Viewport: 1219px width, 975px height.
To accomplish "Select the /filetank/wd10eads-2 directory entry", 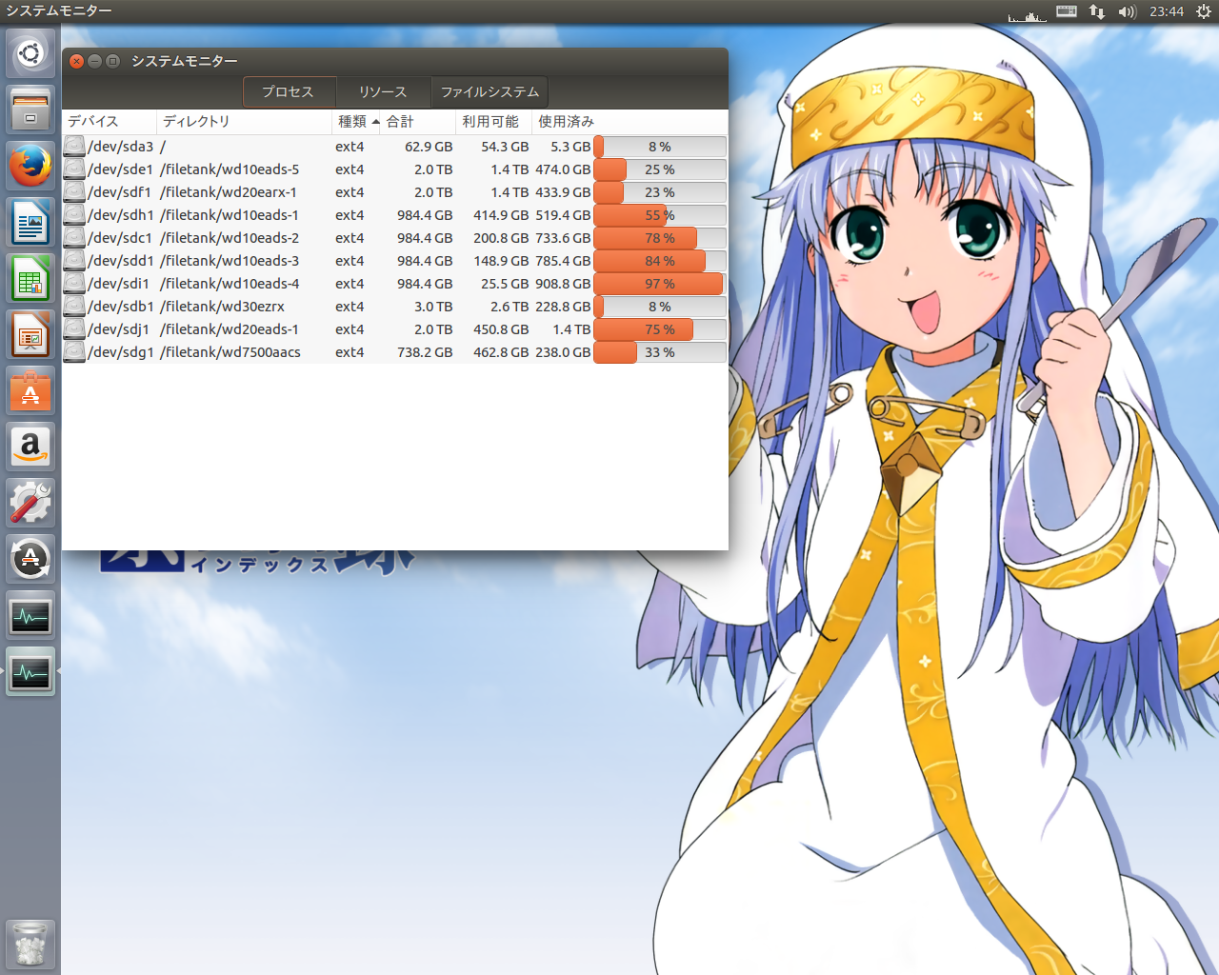I will coord(230,238).
